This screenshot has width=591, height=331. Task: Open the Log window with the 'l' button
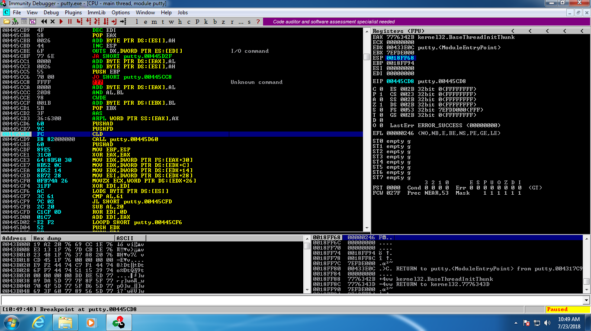tap(137, 22)
